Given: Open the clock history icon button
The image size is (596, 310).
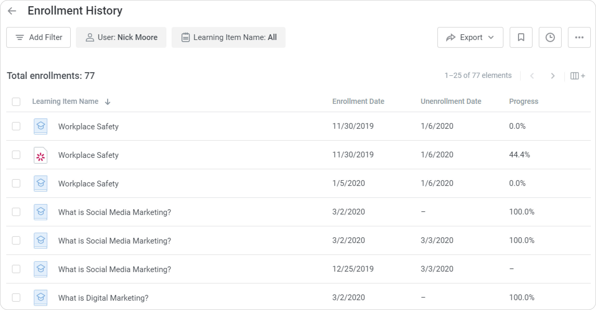Looking at the screenshot, I should [x=550, y=37].
